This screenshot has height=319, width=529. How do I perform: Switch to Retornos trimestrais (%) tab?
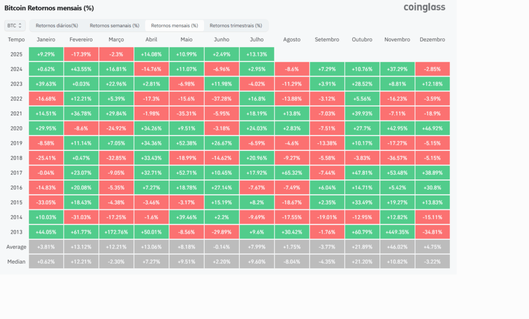(x=236, y=26)
